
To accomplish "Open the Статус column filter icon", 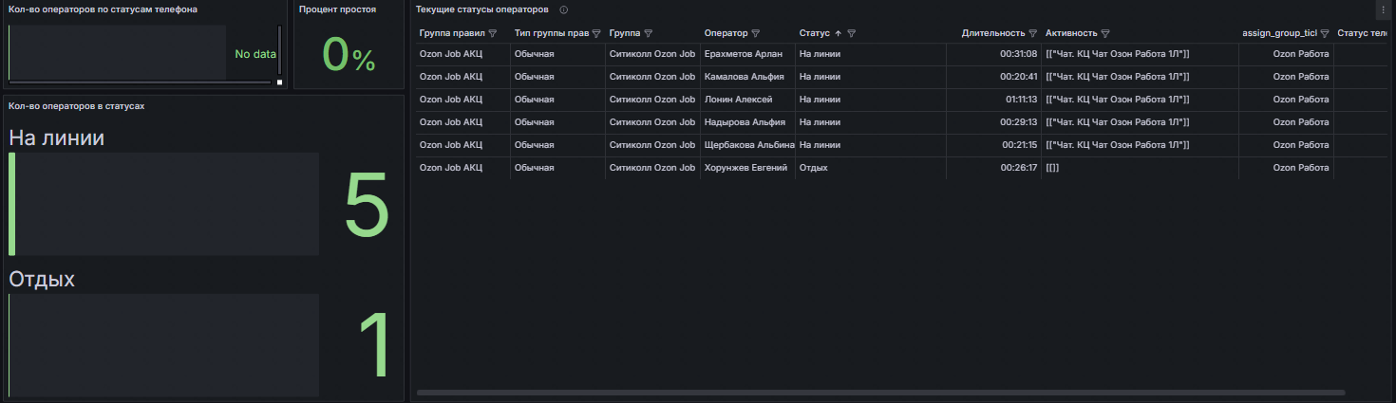I will click(x=852, y=33).
